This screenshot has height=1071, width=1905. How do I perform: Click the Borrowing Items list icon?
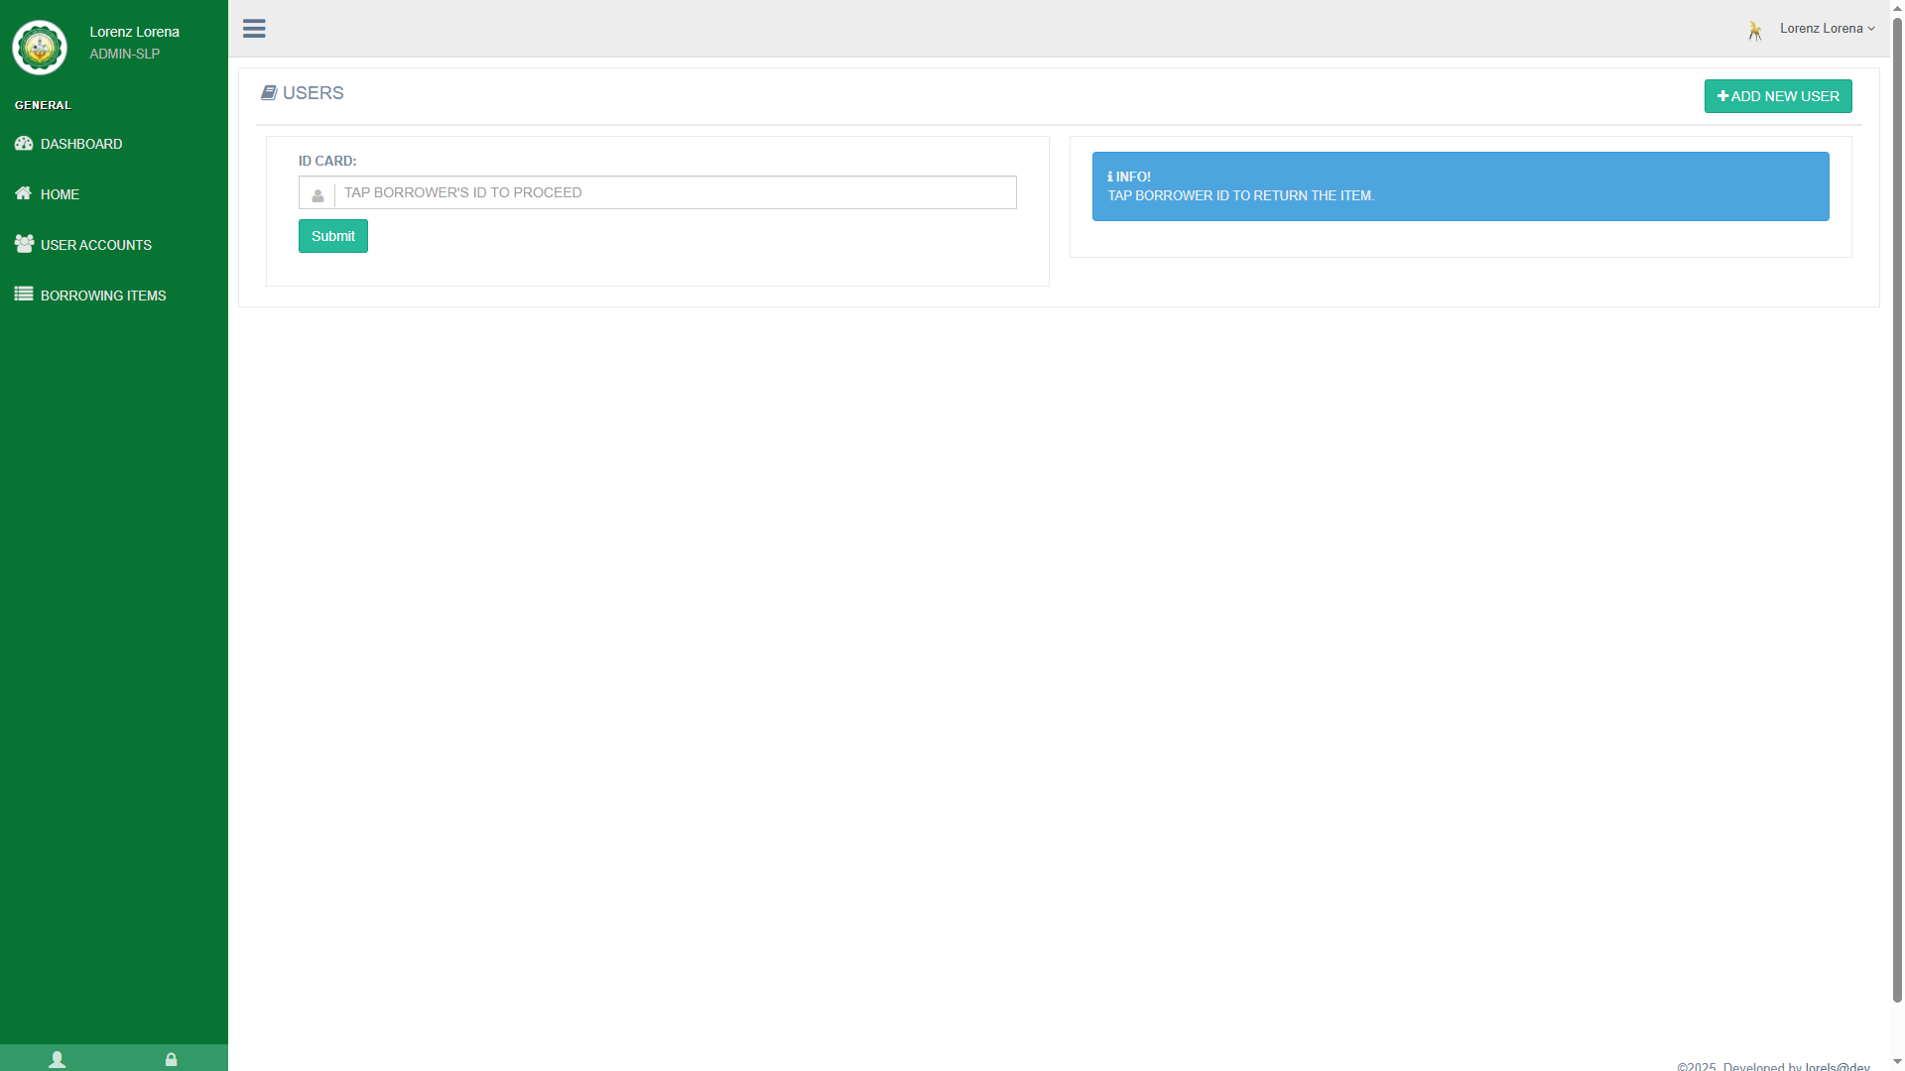point(24,295)
